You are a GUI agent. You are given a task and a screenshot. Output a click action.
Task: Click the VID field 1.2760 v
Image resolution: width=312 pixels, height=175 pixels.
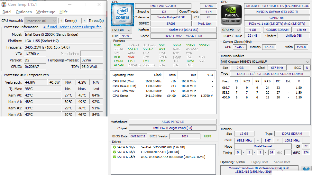[x=35, y=54]
